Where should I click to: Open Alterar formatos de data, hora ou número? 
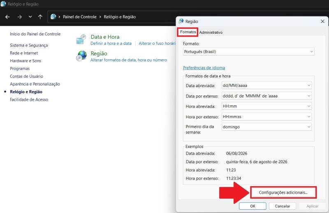[x=129, y=60]
